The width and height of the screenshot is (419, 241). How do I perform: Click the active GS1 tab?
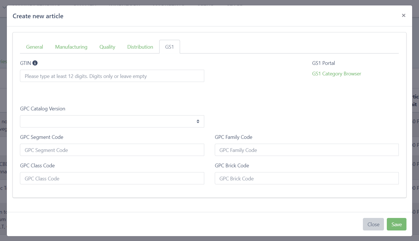[169, 47]
